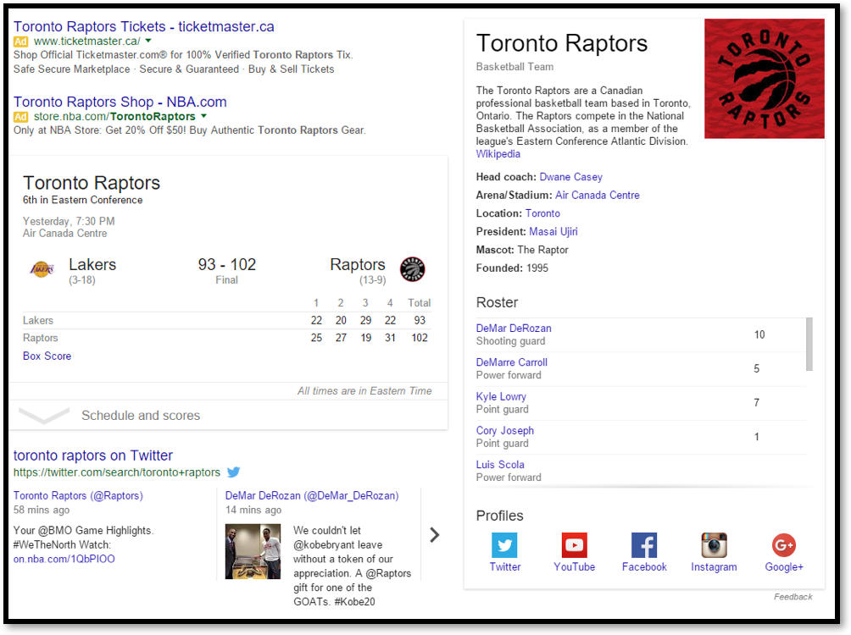The height and width of the screenshot is (635, 851).
Task: Click the Twitter bird beside search URL
Action: pos(233,472)
